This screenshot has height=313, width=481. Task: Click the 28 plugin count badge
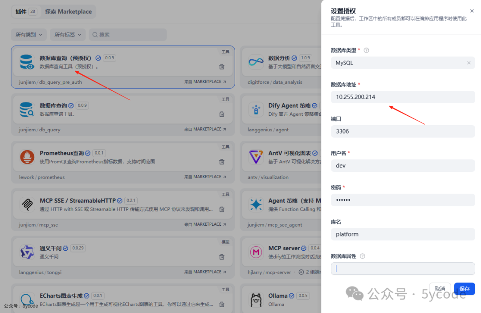[x=33, y=12]
